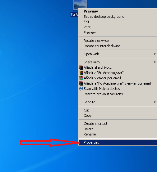
Task: Click the WinRAR icon beside 'Añadir a "Fu Academy.rar" y enviar por email'
Action: pyautogui.click(x=81, y=83)
